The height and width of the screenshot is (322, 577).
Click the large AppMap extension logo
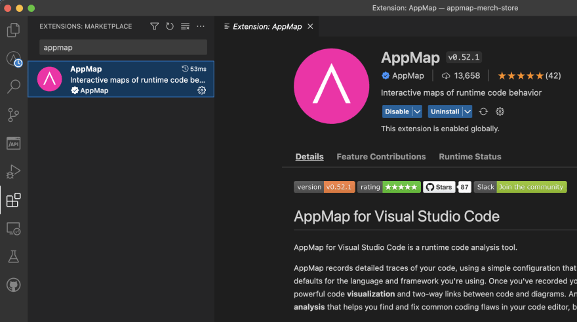click(x=331, y=86)
